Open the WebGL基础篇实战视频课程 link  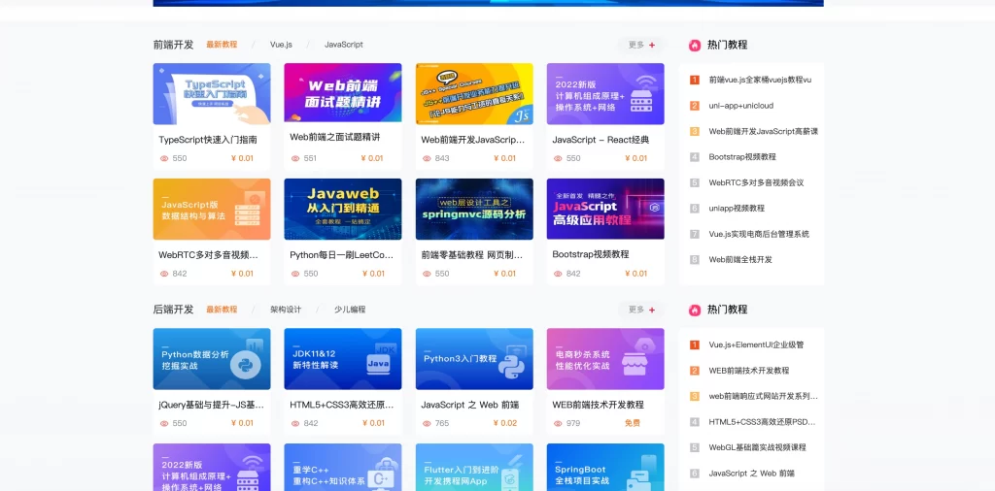click(757, 447)
